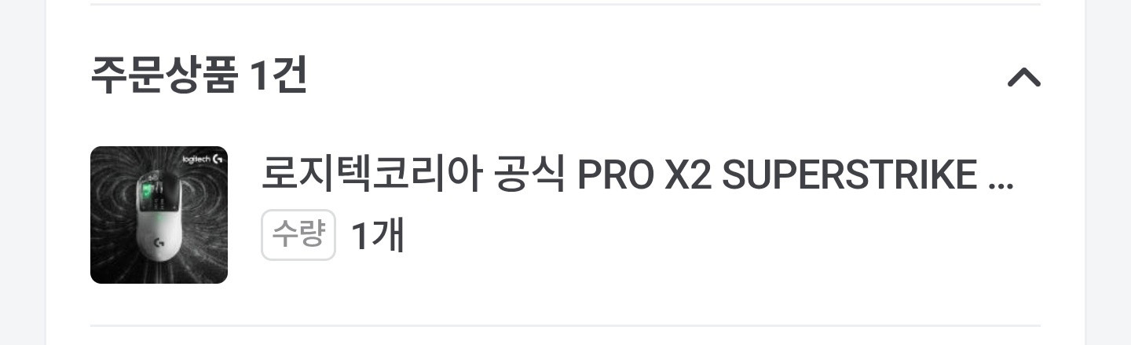This screenshot has height=345, width=1131.
Task: Tap the 로지텍코리아 brand name in title
Action: coord(370,176)
